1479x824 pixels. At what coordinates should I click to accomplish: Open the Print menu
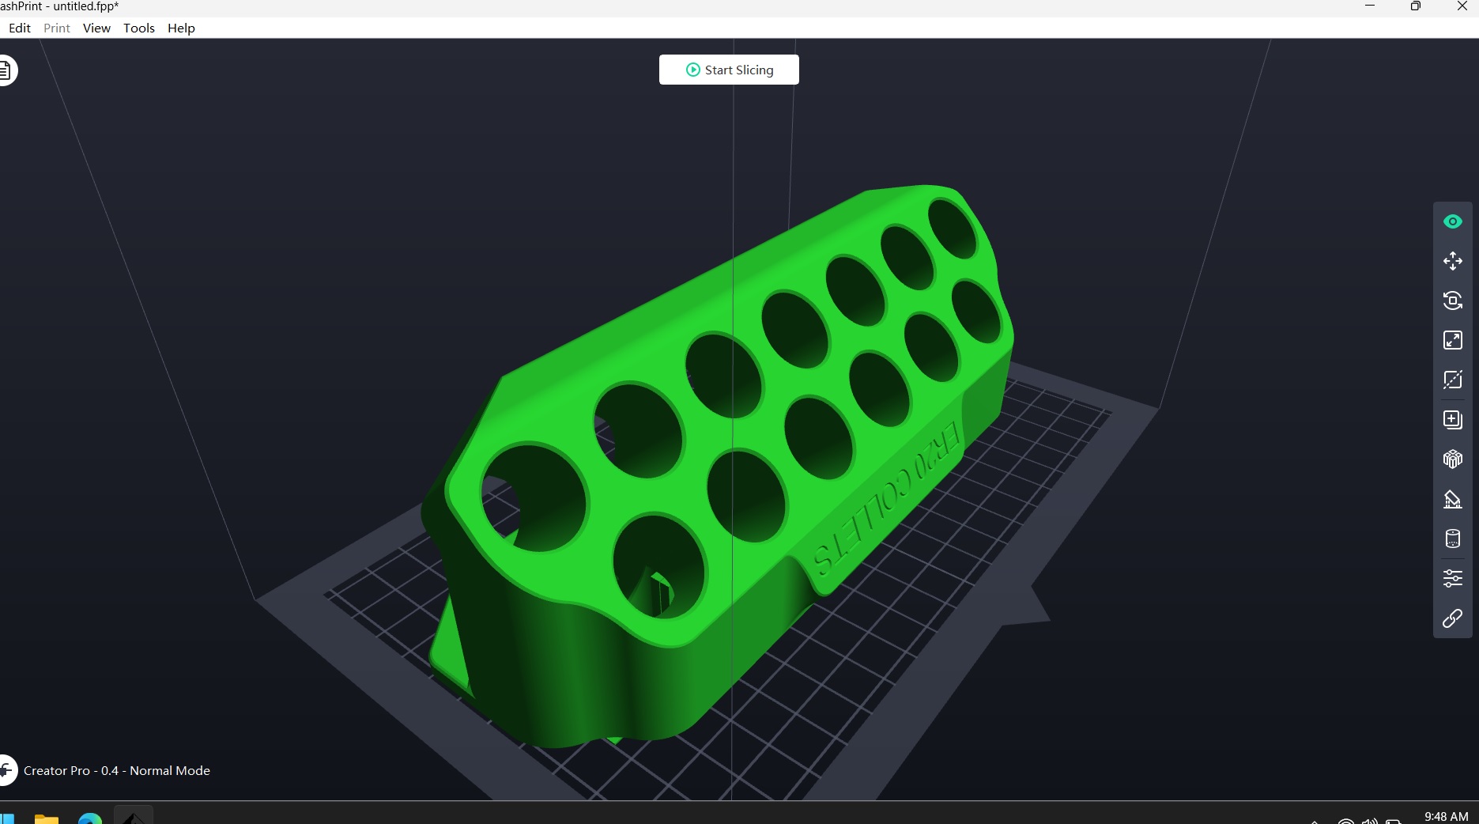(57, 28)
